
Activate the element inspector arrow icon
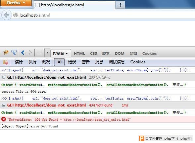(x=14, y=53)
